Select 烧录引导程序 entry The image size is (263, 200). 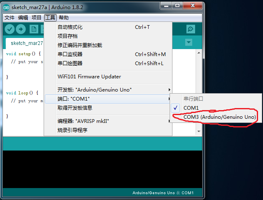click(108, 130)
